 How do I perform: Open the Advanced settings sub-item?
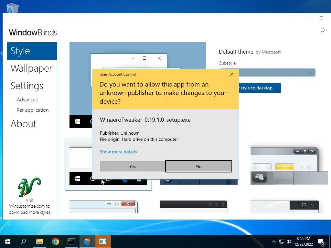[28, 99]
